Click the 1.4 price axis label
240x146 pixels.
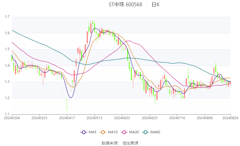[7, 66]
